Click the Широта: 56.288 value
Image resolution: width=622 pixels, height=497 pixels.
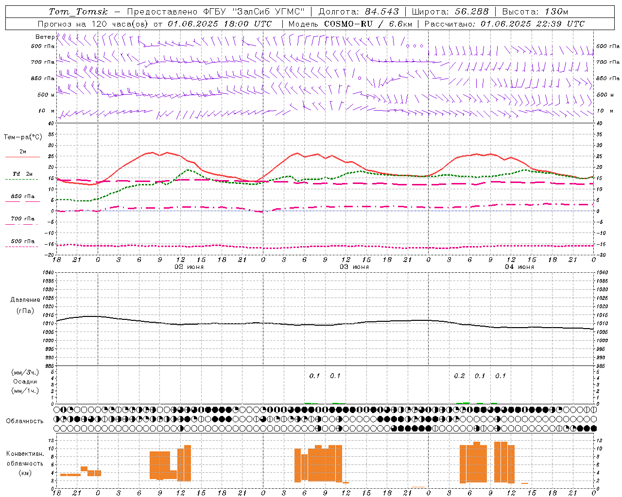(x=450, y=12)
